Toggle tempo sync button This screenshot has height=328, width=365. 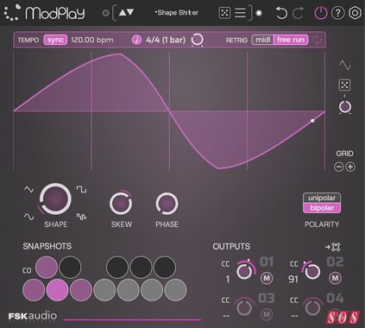coord(55,40)
